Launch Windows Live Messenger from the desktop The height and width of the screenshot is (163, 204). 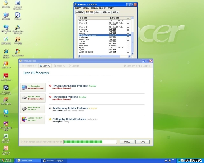18,29
